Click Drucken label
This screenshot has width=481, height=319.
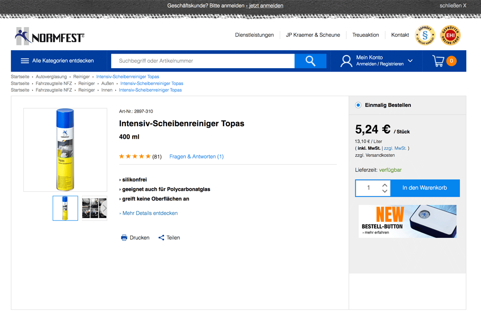tap(139, 237)
